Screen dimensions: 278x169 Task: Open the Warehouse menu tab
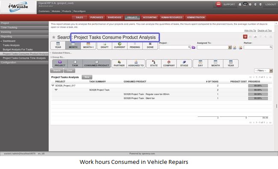point(115,18)
